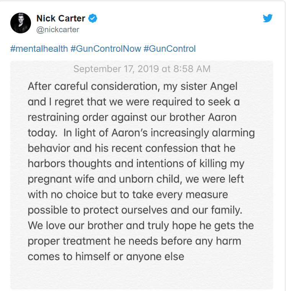
Task: Click the line beginning "pregnant wife"
Action: tap(136, 179)
